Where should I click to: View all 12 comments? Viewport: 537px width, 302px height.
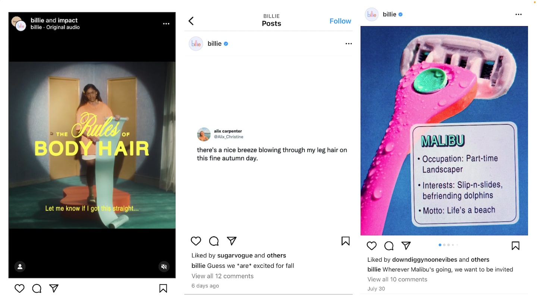[223, 276]
